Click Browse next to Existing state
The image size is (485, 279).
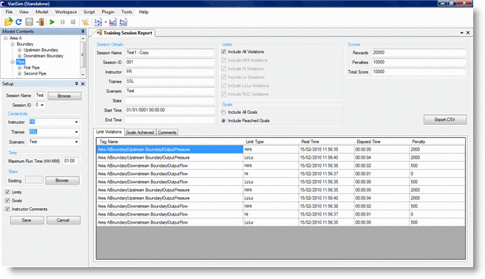point(62,180)
